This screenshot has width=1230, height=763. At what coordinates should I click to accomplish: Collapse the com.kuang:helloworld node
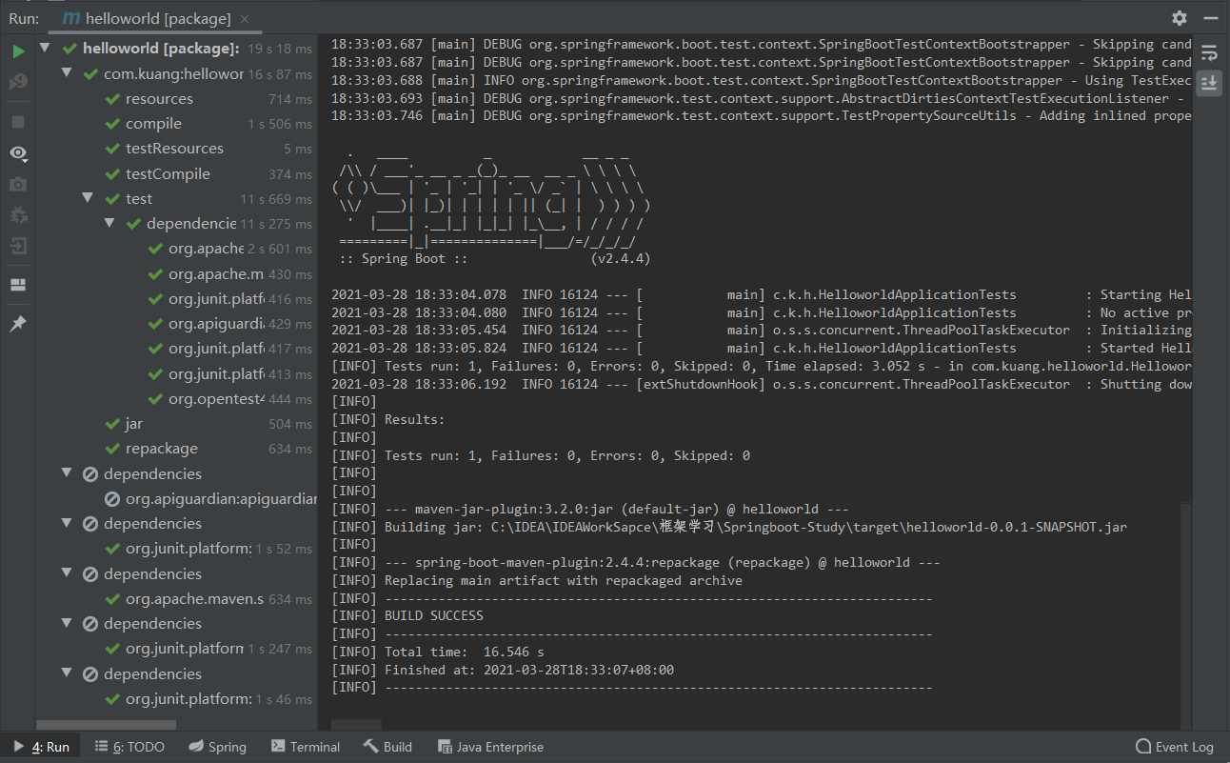(67, 73)
